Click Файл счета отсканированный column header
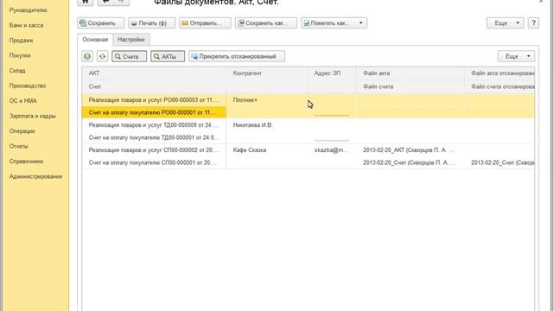The image size is (553, 311). click(499, 86)
